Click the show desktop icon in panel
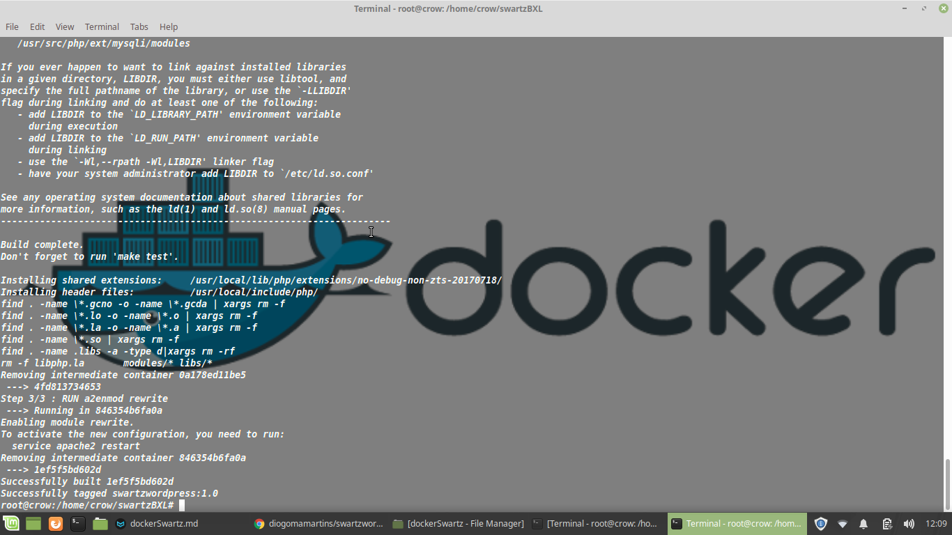Image resolution: width=952 pixels, height=535 pixels. (x=33, y=524)
